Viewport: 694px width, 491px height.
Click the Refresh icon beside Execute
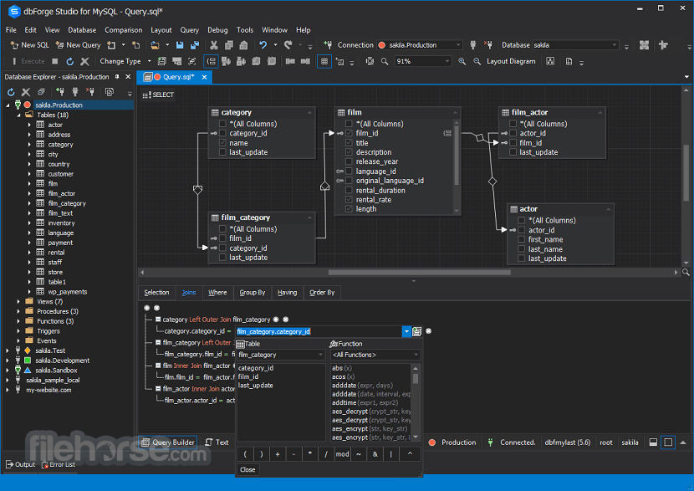click(69, 61)
